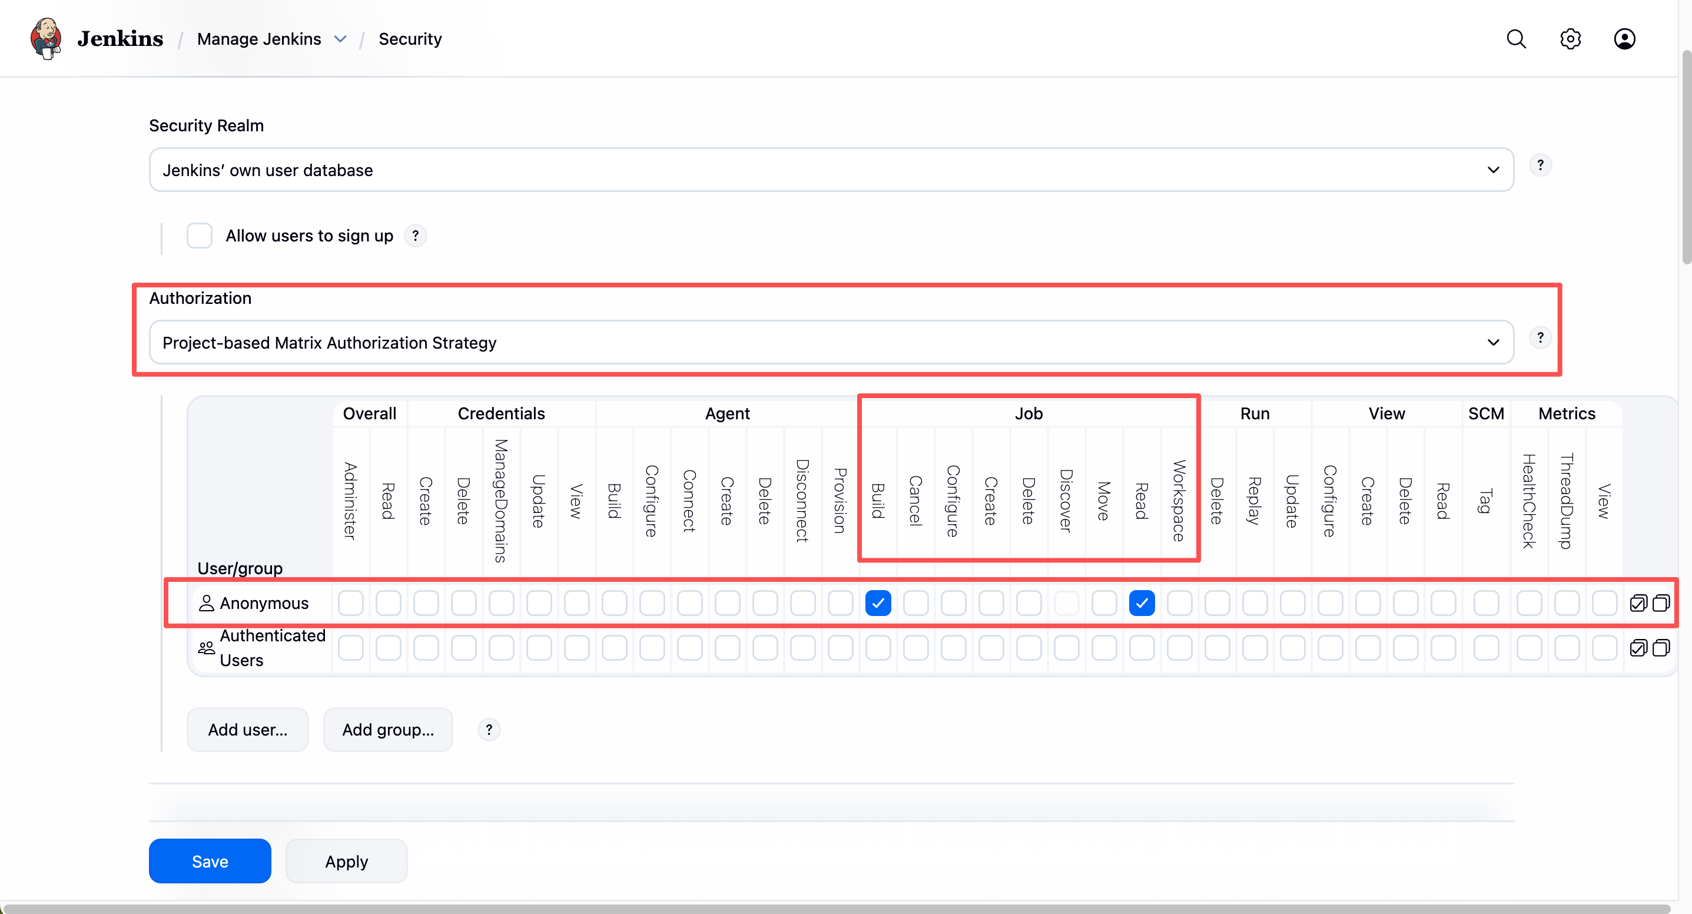Screen dimensions: 1692x914
Task: Open the Security Realm dropdown
Action: pos(831,170)
